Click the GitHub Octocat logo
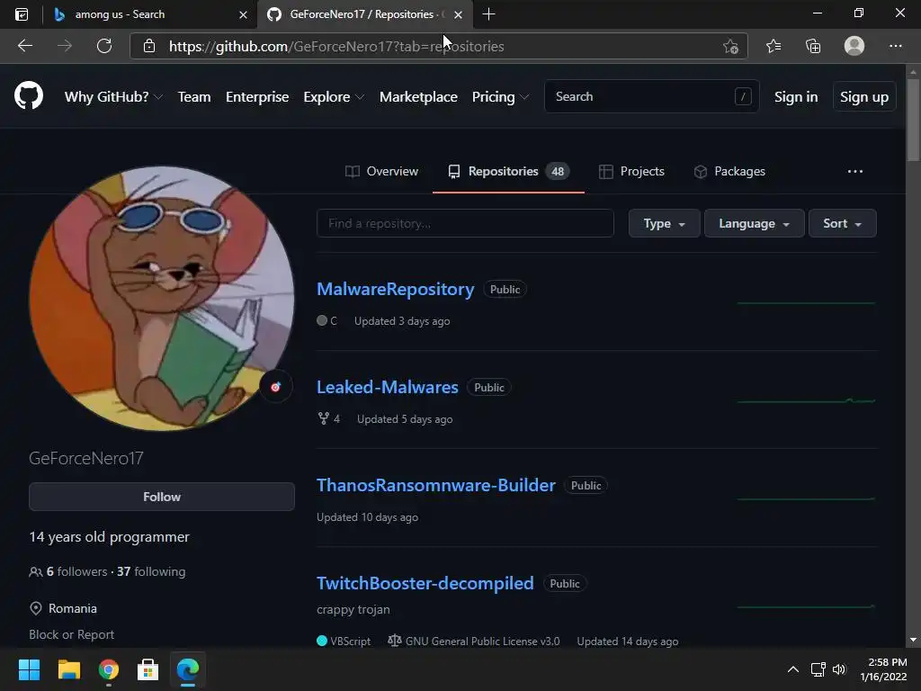Viewport: 921px width, 691px height. (29, 96)
